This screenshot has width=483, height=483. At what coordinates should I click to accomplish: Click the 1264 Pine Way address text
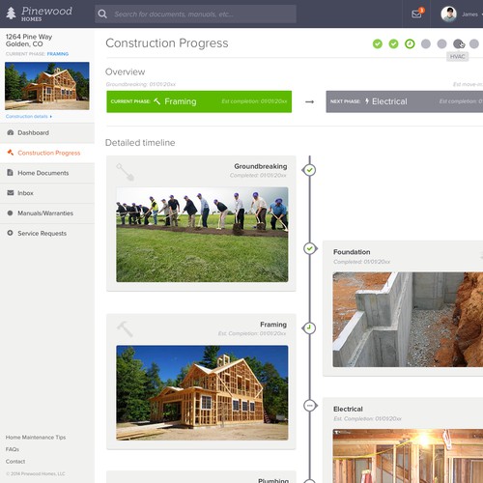pos(29,41)
